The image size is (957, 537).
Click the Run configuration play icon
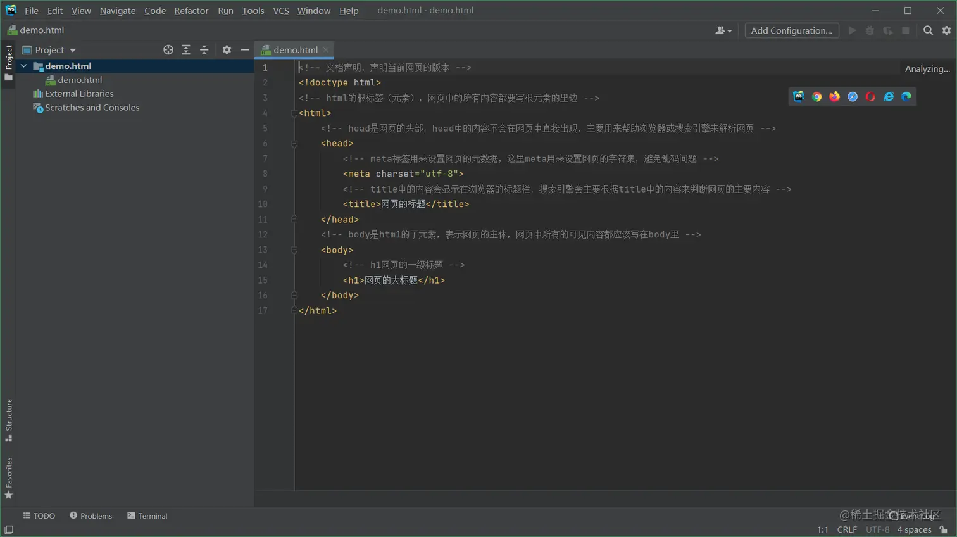(x=853, y=30)
